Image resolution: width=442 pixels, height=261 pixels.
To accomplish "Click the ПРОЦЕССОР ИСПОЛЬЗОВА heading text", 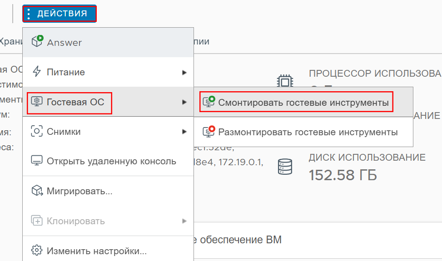I will (375, 74).
